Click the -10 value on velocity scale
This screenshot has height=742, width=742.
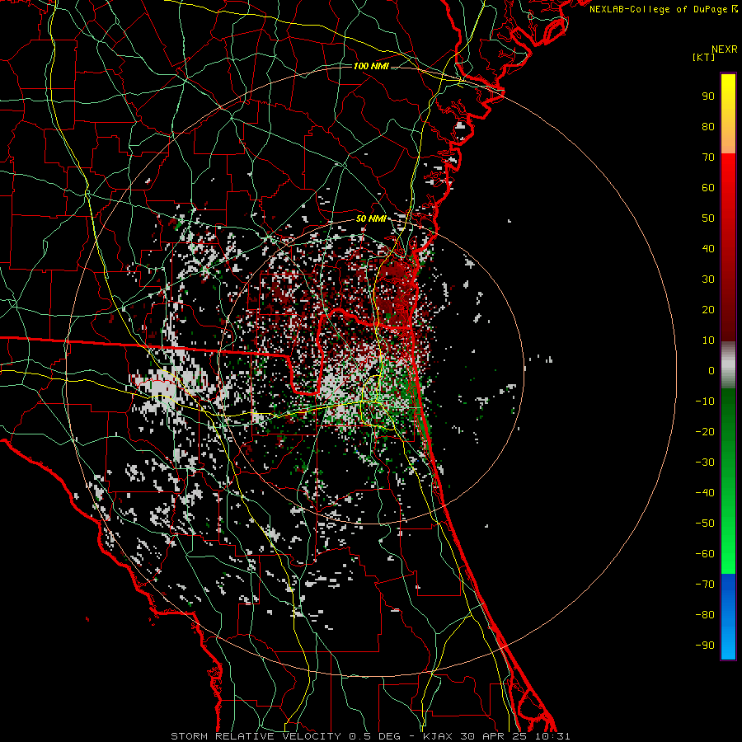(705, 402)
